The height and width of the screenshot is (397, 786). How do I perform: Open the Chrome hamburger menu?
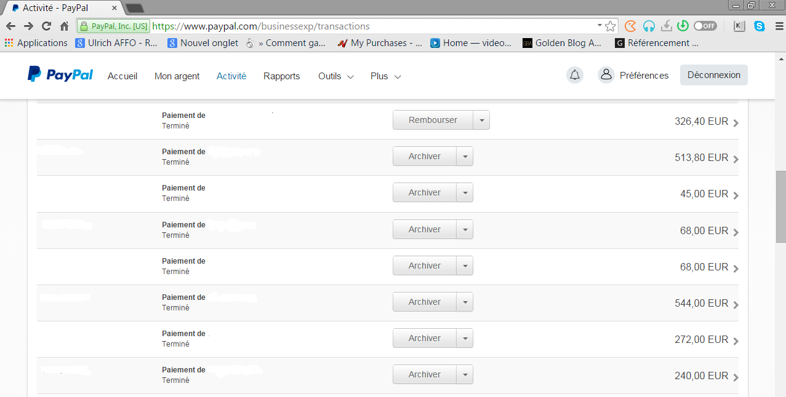click(777, 26)
